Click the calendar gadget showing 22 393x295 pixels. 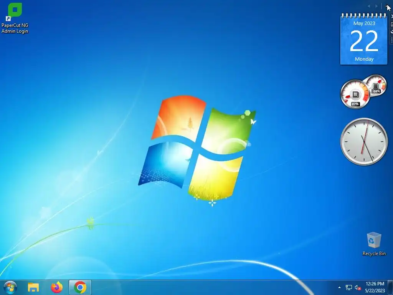coord(364,40)
